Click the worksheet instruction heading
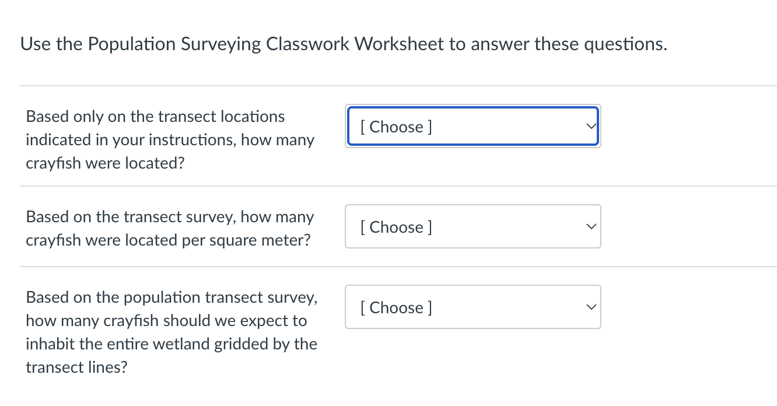 [x=343, y=43]
